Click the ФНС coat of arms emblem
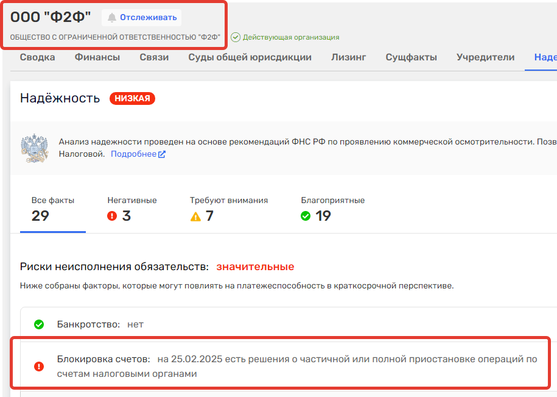This screenshot has width=557, height=397. coord(34,148)
